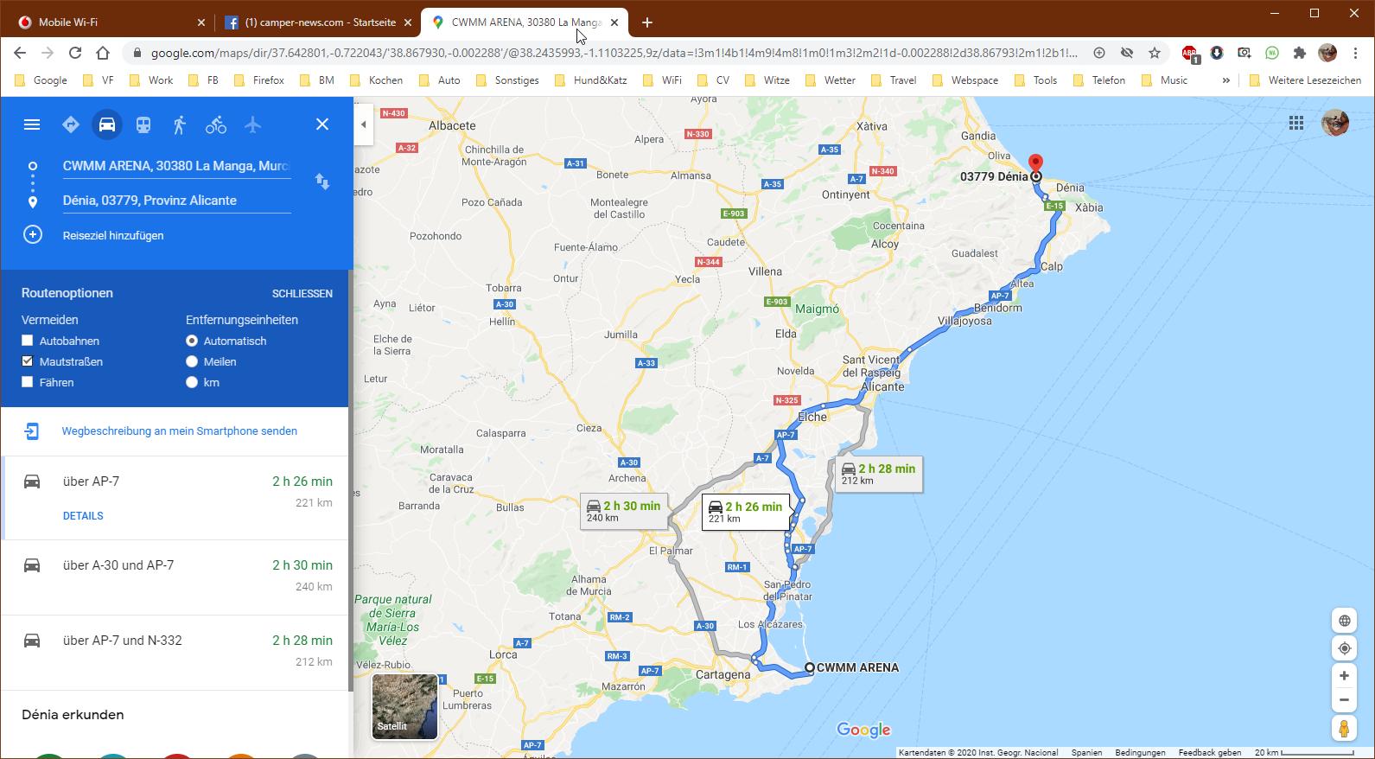Click the 2 h 30 min map label
The image size is (1375, 759).
tap(624, 511)
